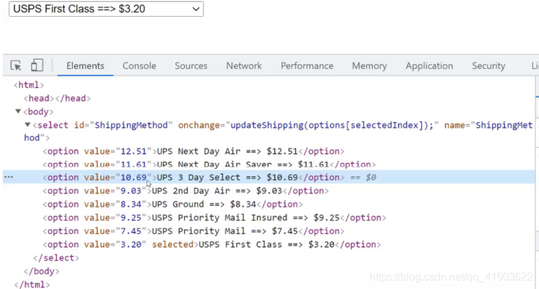Image resolution: width=539 pixels, height=289 pixels.
Task: Click the value attribute "3.20"
Action: click(x=131, y=244)
